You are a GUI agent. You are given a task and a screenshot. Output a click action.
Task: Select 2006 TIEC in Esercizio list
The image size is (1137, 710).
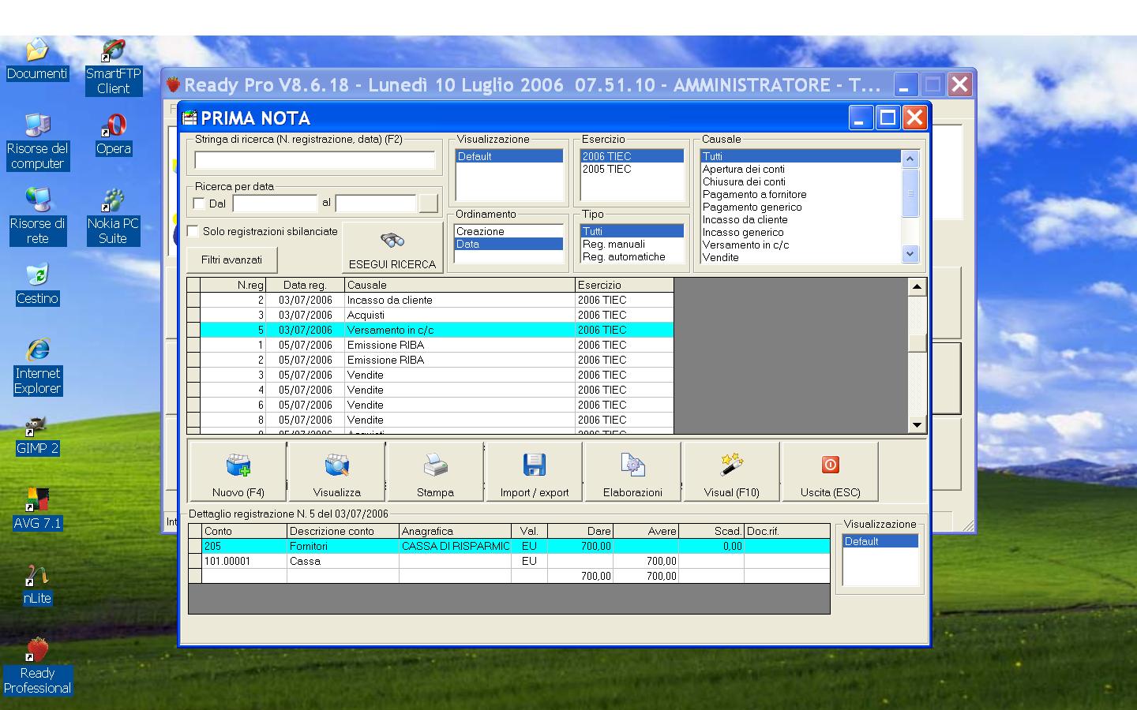[x=632, y=156]
